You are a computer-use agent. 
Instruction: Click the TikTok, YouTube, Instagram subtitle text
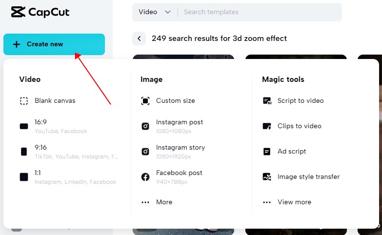(x=76, y=157)
